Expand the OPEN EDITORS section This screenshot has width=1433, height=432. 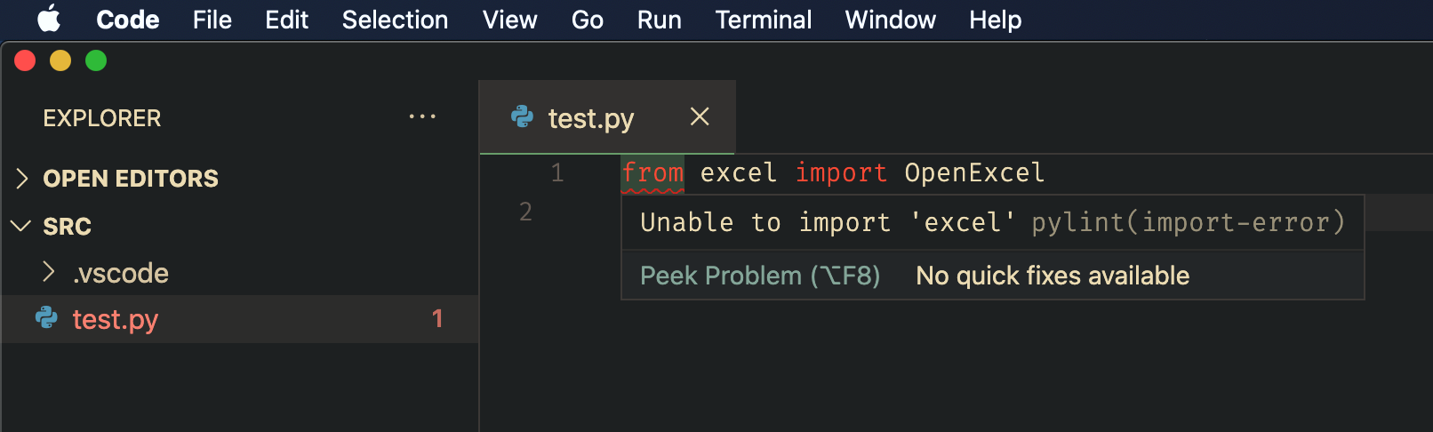tap(22, 178)
